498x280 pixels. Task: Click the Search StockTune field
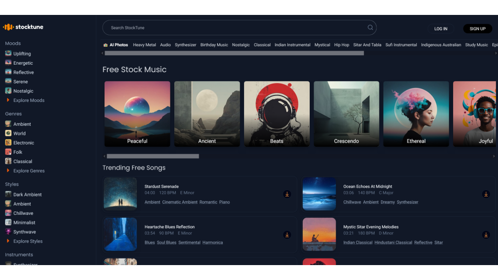pyautogui.click(x=240, y=27)
